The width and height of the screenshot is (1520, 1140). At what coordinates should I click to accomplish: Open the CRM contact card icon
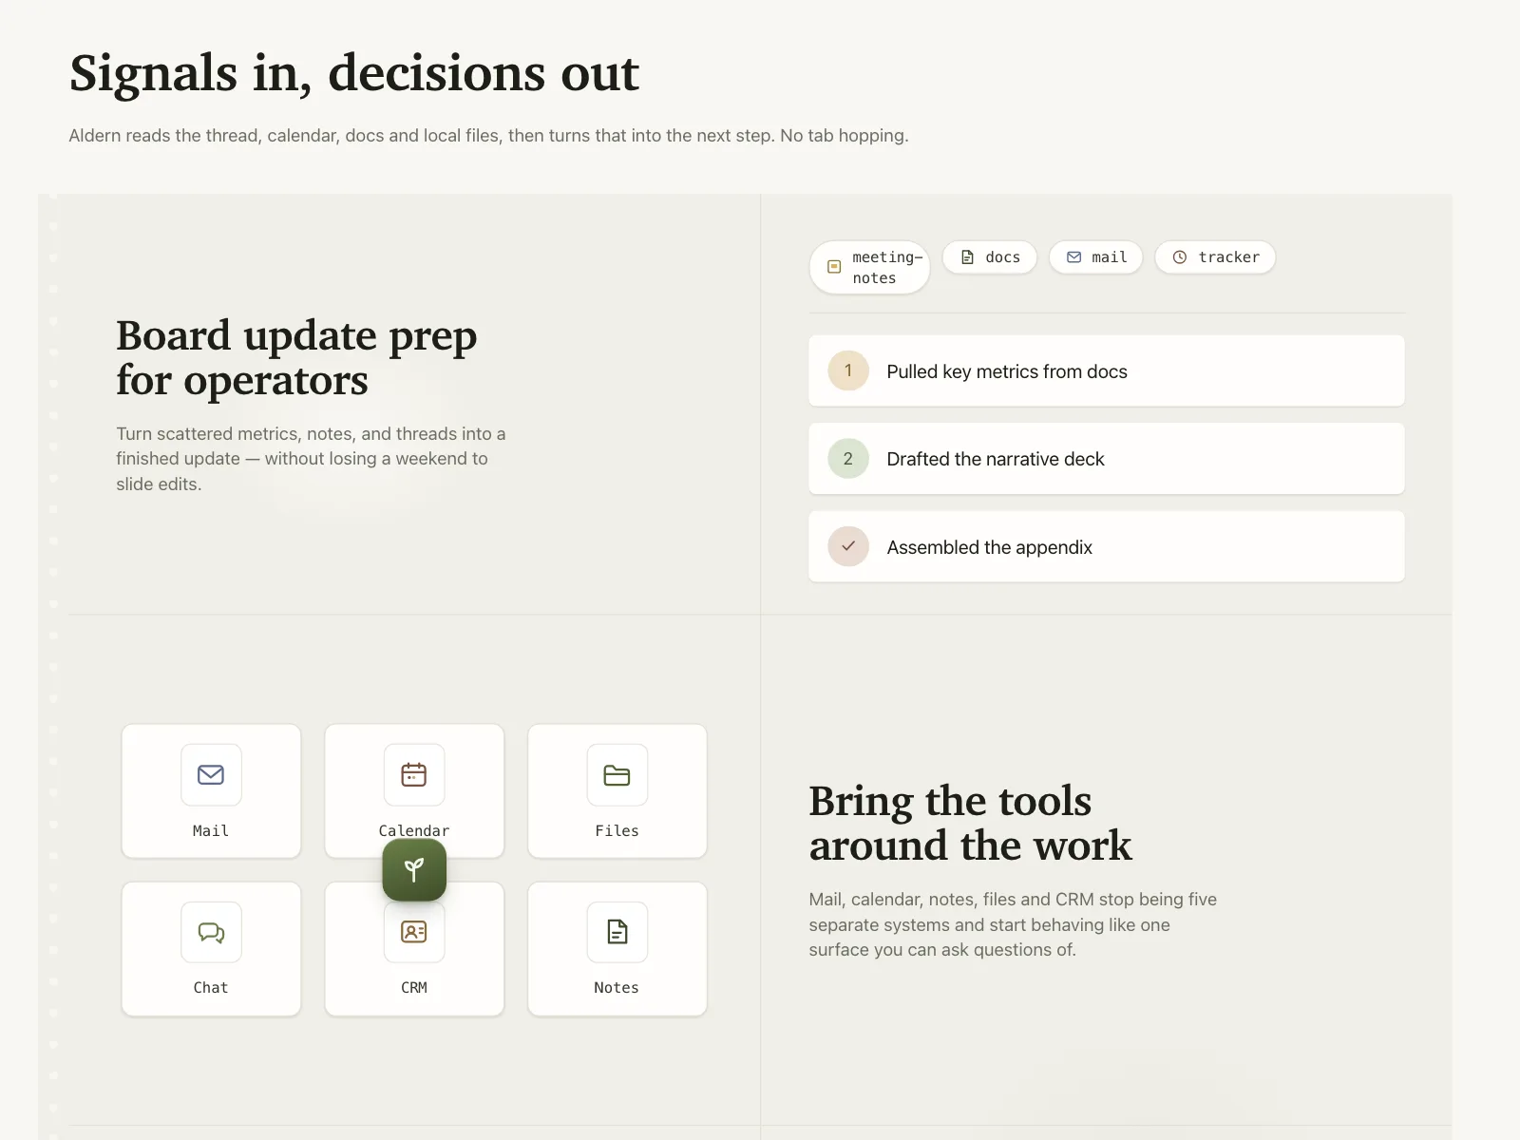coord(414,932)
